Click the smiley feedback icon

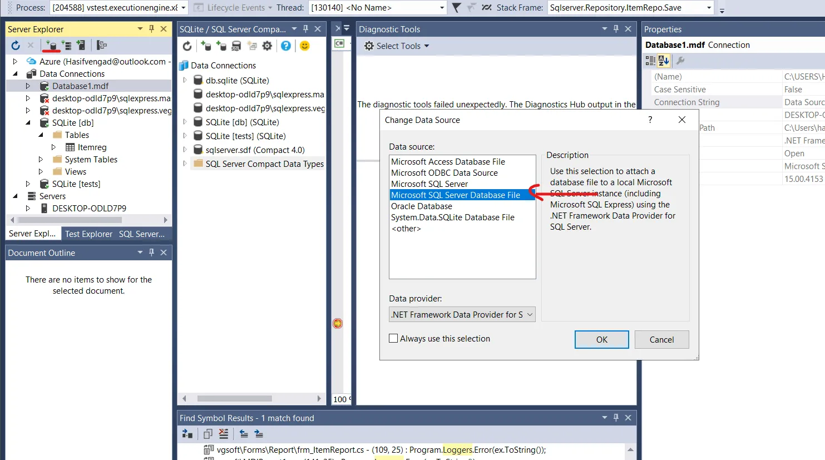pos(305,46)
